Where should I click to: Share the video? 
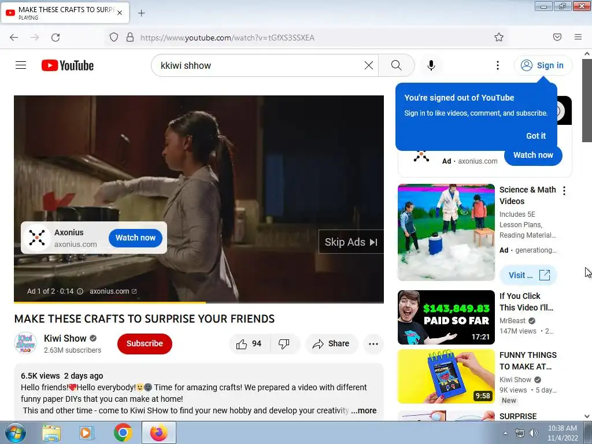331,343
